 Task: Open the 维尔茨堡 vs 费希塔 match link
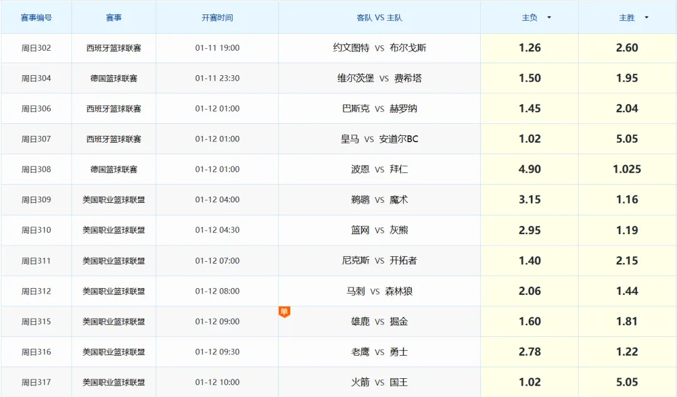pos(379,78)
